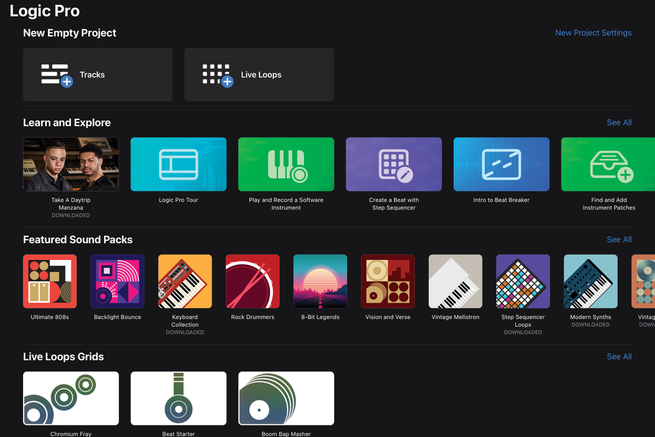Open Intro to Beat Breaker lesson

tap(501, 163)
